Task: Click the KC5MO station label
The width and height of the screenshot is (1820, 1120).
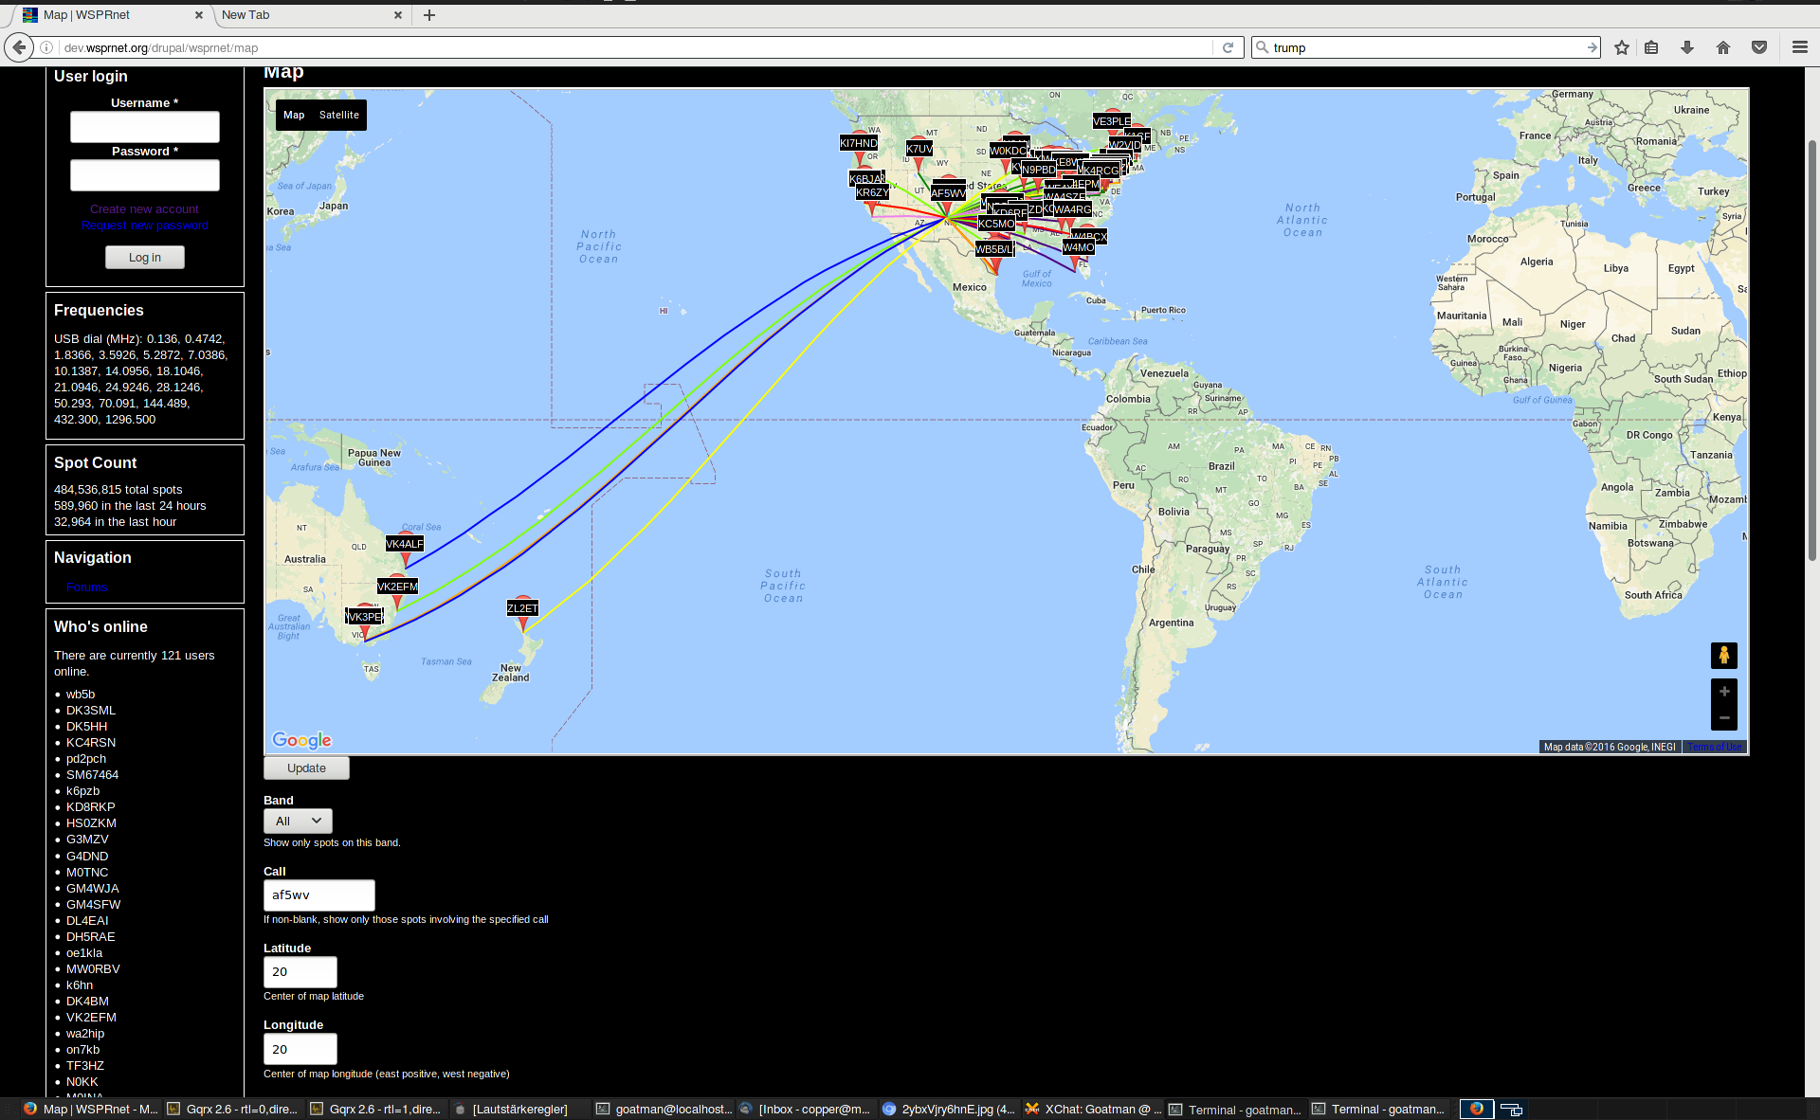Action: point(996,225)
